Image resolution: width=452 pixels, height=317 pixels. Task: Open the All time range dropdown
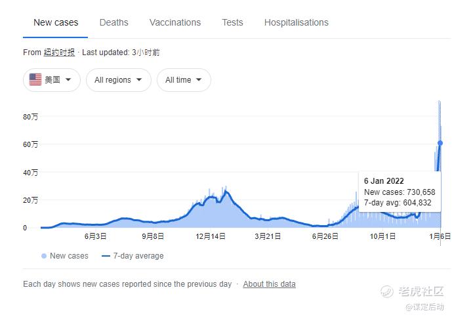coord(184,80)
